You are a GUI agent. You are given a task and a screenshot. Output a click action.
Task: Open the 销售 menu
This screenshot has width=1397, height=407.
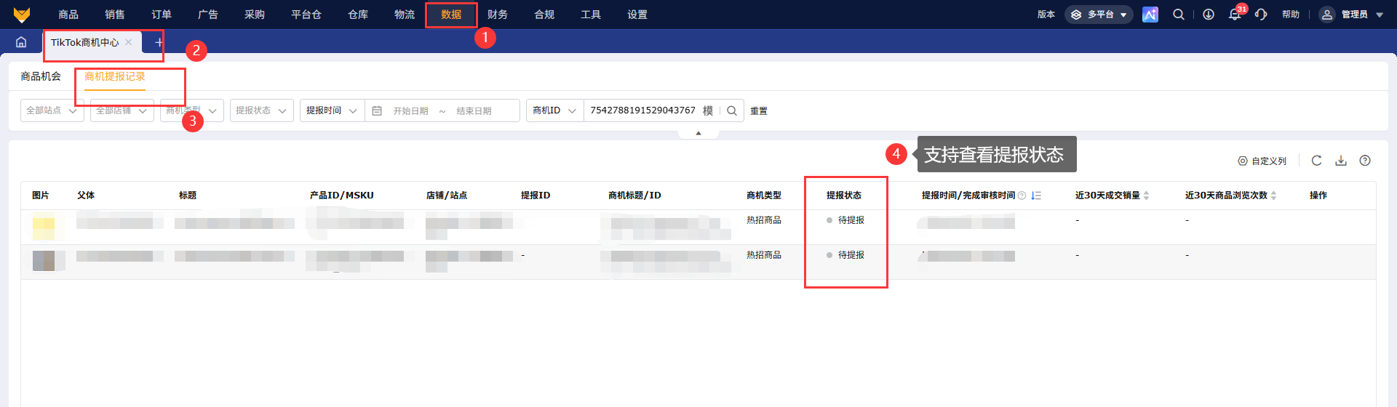pos(115,15)
